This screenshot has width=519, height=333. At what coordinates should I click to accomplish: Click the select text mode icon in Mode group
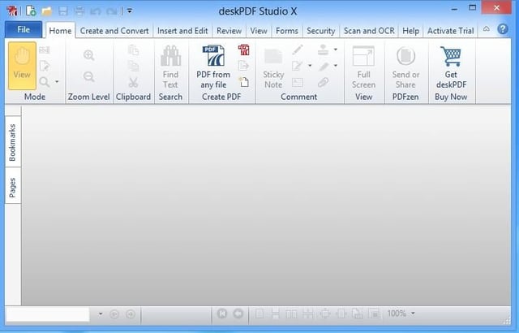click(45, 50)
